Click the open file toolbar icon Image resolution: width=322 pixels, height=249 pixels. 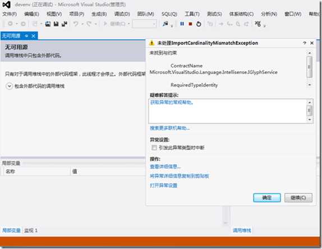pos(48,24)
